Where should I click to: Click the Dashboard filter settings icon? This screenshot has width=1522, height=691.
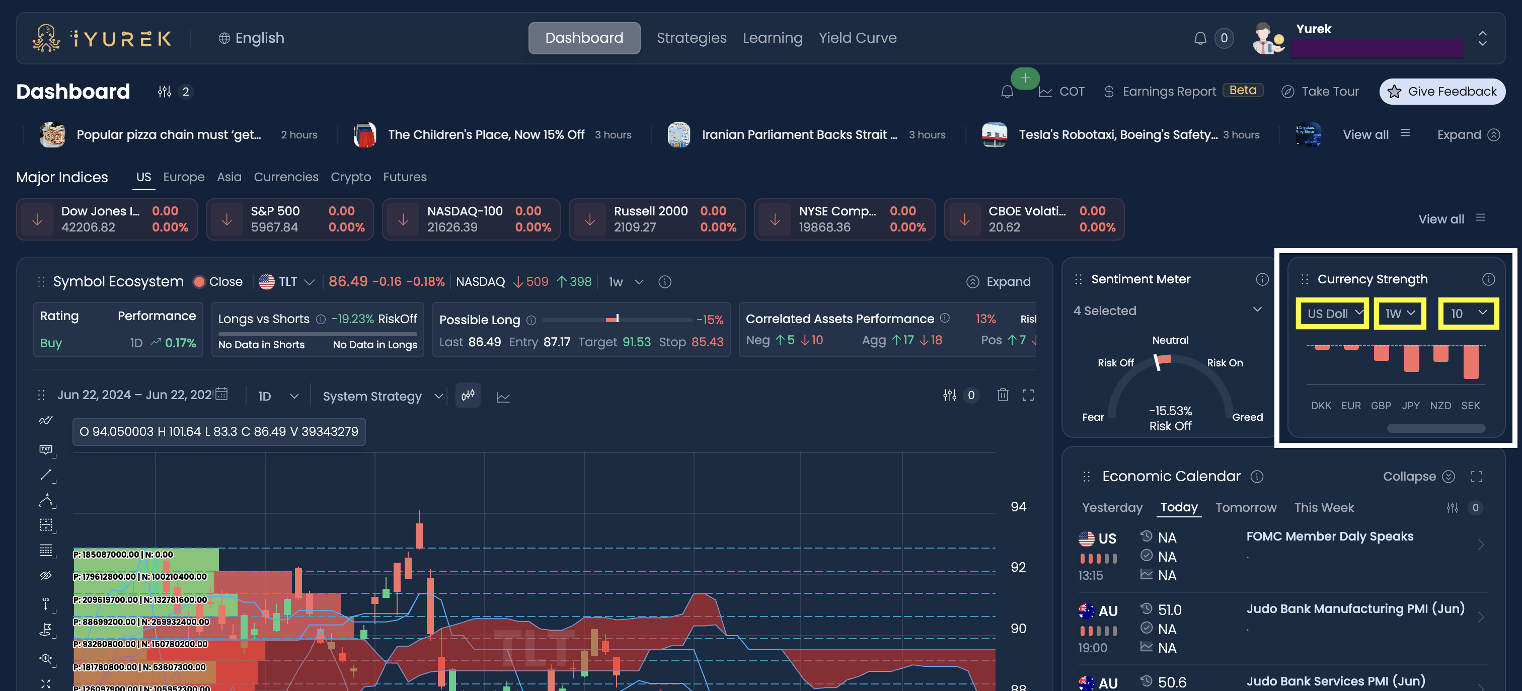coord(164,92)
